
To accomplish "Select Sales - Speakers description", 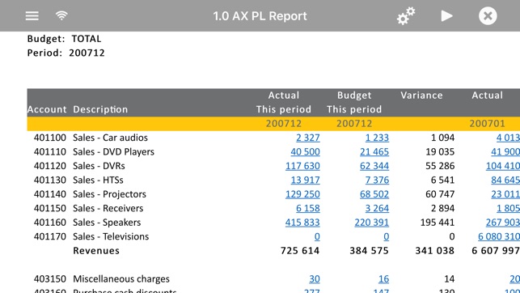I will click(107, 222).
